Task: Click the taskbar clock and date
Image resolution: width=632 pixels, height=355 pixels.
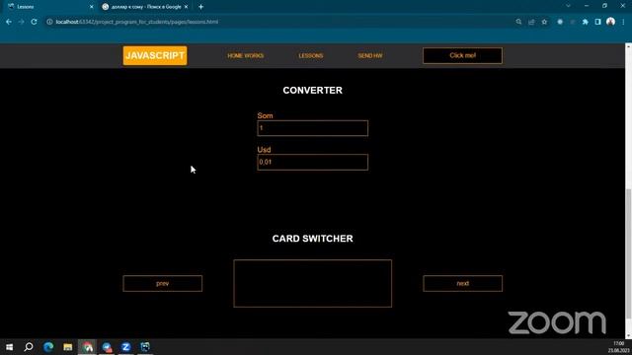Action: (619, 347)
